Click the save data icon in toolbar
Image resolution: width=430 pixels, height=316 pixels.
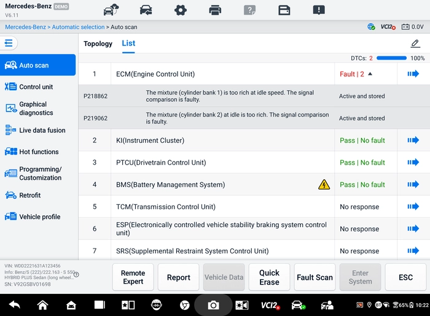284,10
